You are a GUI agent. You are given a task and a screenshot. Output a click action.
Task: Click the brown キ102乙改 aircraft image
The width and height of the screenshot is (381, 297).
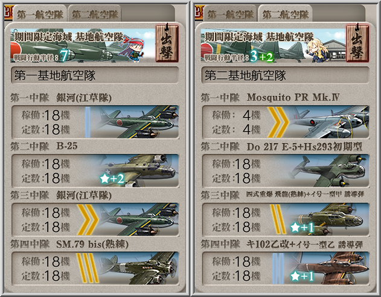pos(329,268)
